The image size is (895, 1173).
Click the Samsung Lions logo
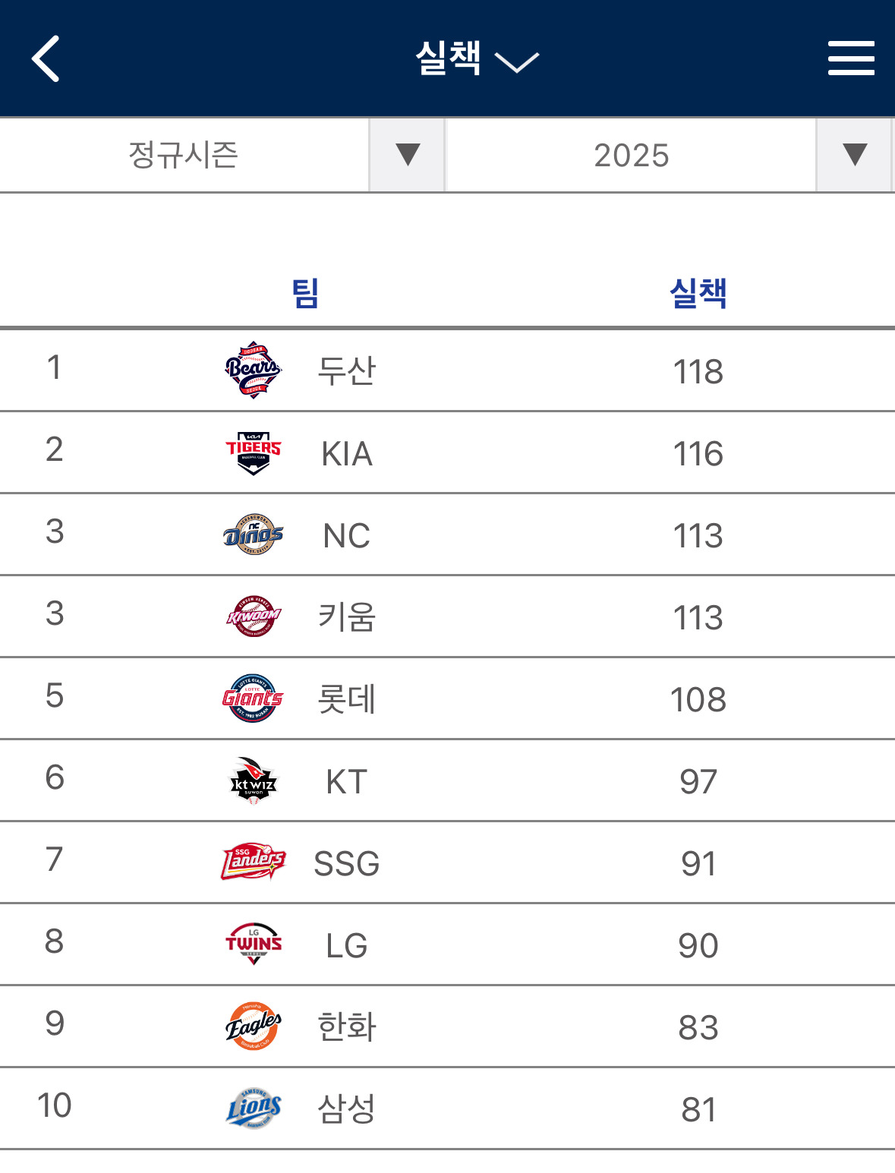[254, 1108]
